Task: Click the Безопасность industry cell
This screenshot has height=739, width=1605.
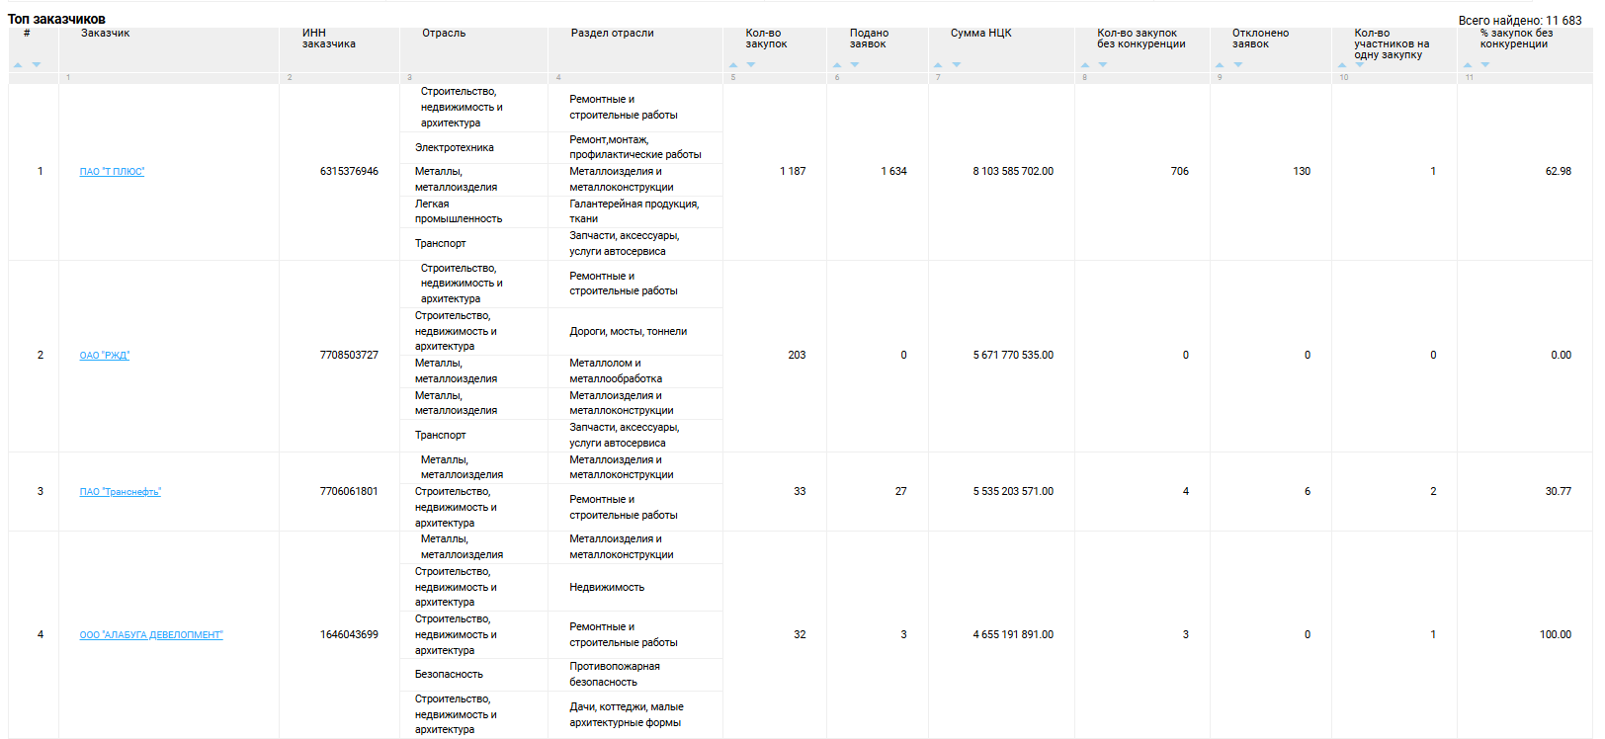Action: coord(449,675)
